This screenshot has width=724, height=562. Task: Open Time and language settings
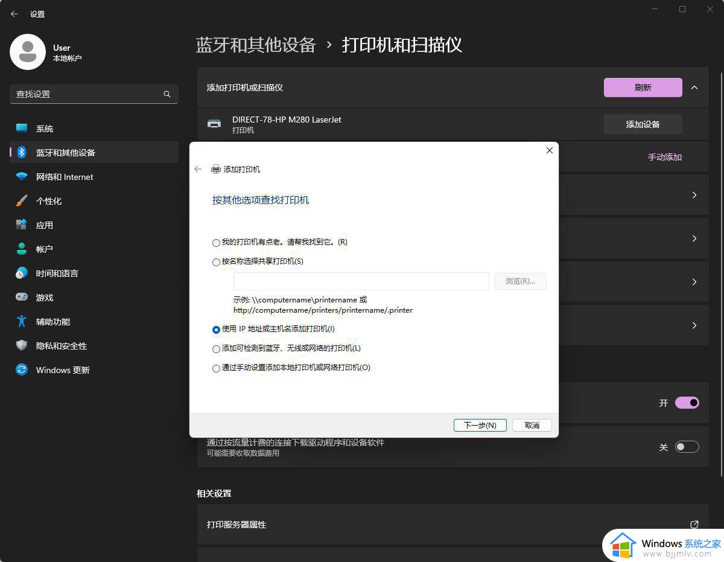click(94, 273)
